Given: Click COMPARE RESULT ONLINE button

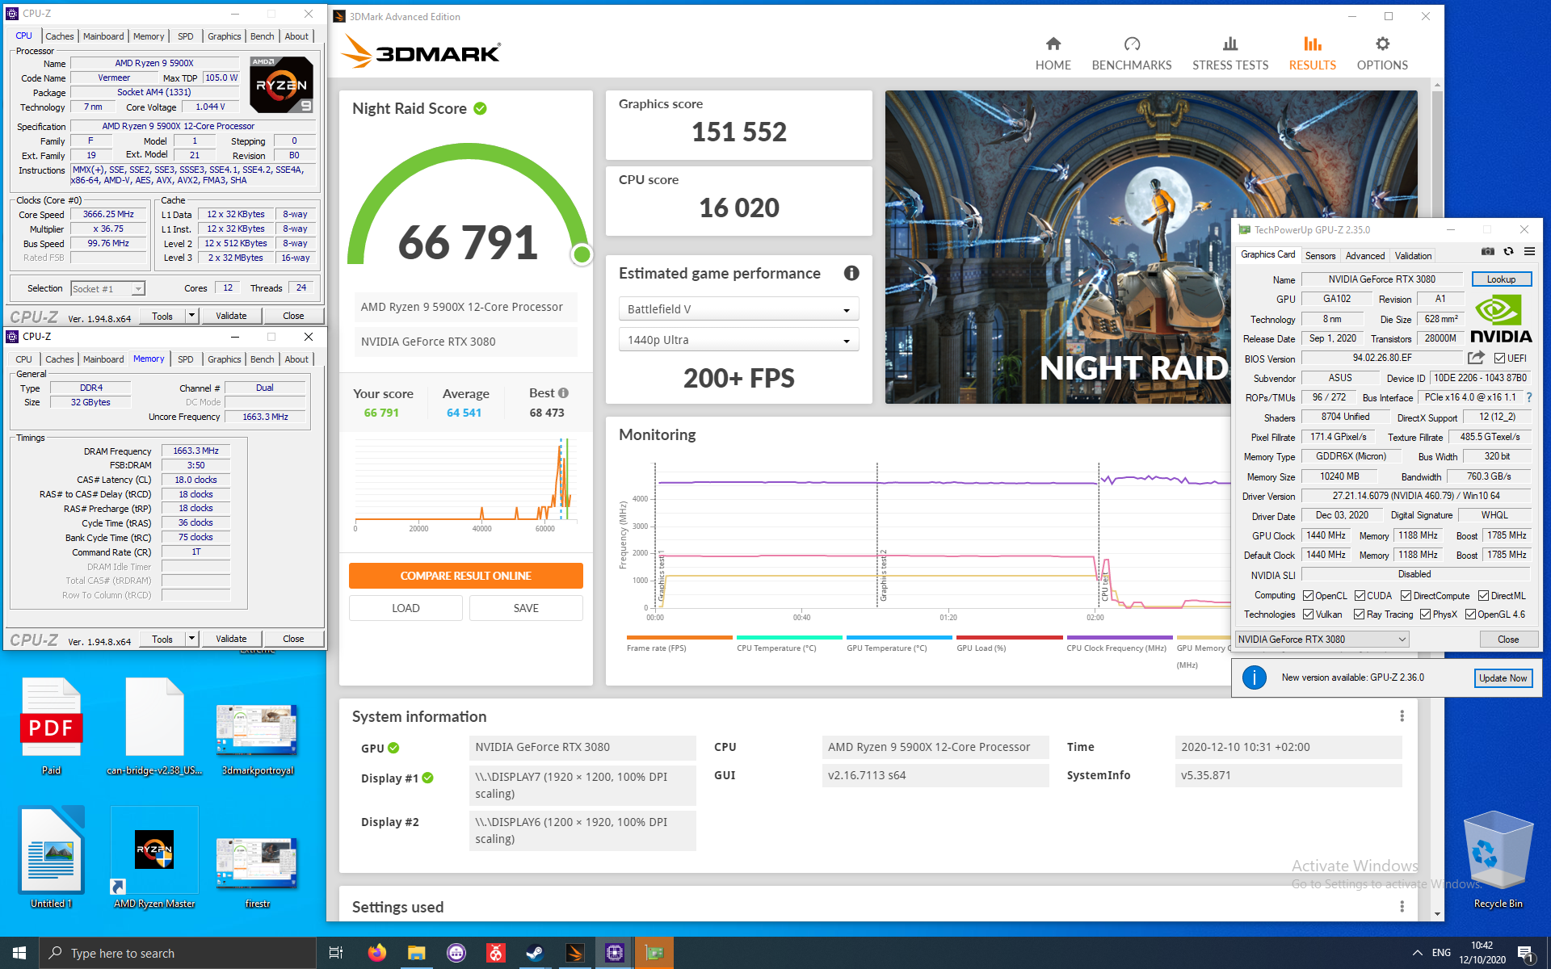Looking at the screenshot, I should point(465,576).
